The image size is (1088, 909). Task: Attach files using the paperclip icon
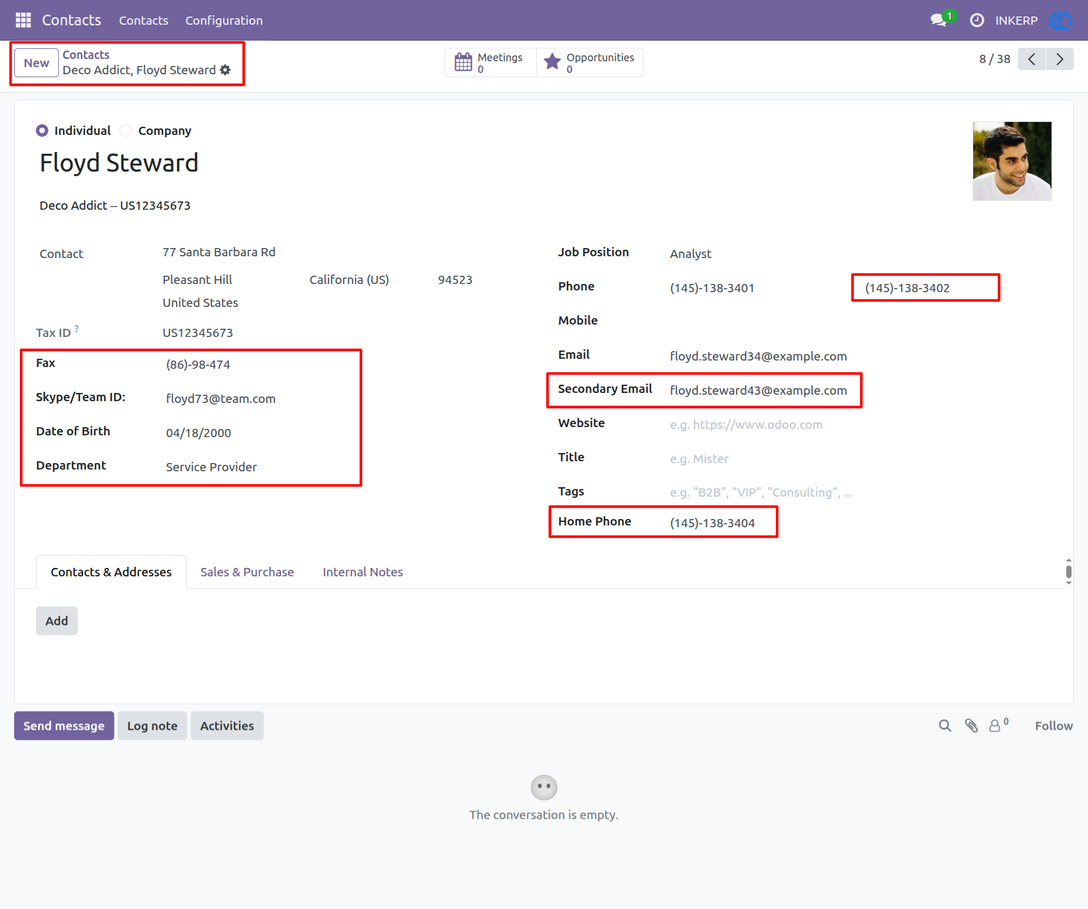pyautogui.click(x=971, y=726)
